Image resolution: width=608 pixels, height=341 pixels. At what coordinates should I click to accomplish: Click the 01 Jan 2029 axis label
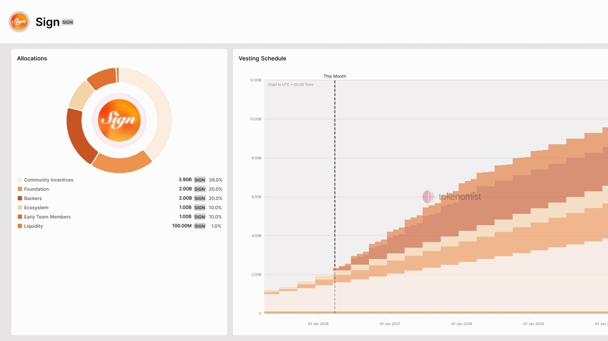(x=534, y=323)
